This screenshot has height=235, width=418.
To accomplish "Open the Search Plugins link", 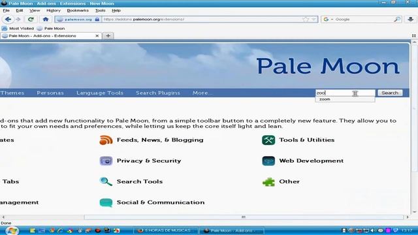I will point(158,93).
